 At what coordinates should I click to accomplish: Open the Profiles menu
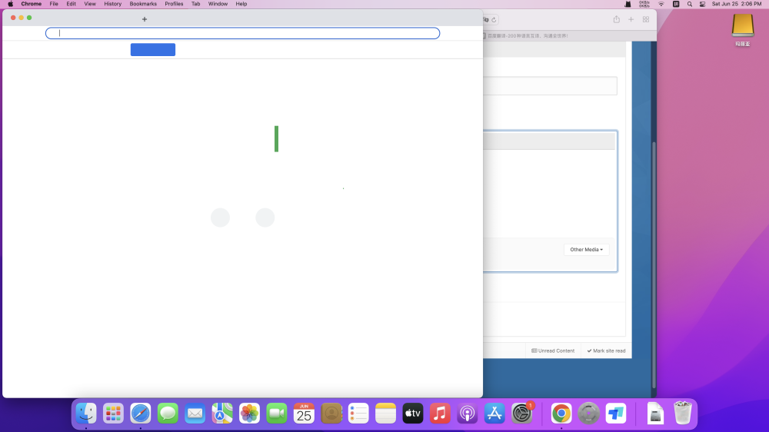(174, 4)
